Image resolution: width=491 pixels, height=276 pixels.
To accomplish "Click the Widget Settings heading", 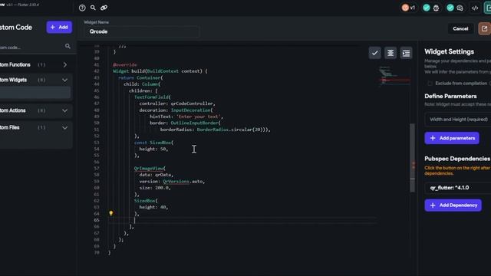I will click(449, 51).
